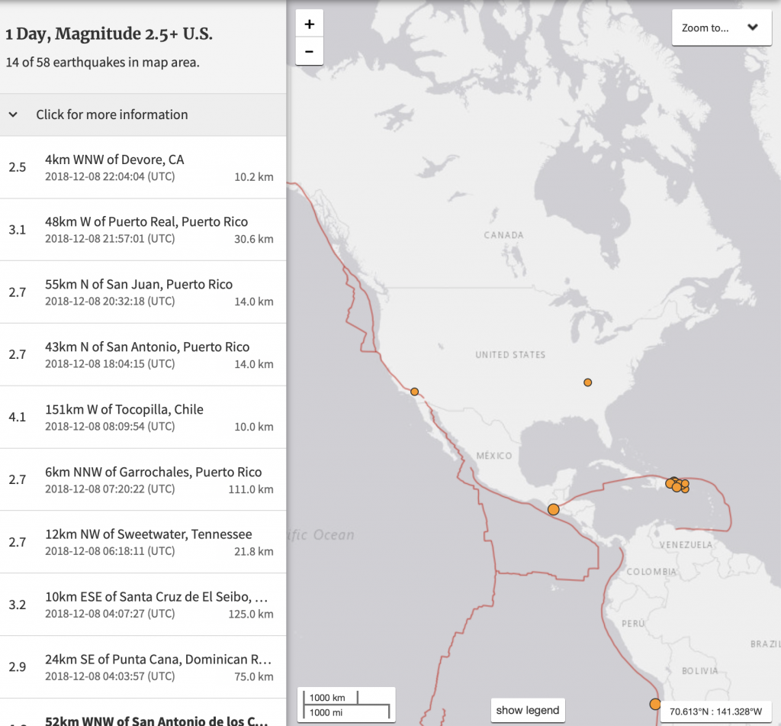The image size is (781, 726).
Task: Click the large marker near Central America
Action: (552, 509)
